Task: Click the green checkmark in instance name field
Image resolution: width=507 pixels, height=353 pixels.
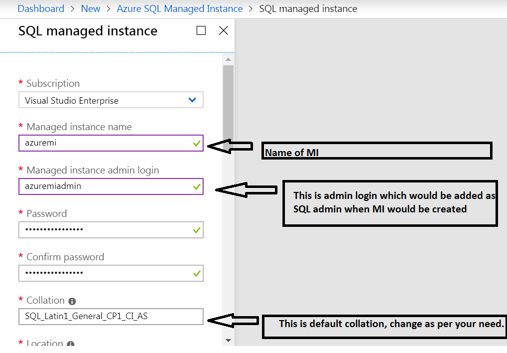Action: pyautogui.click(x=197, y=144)
